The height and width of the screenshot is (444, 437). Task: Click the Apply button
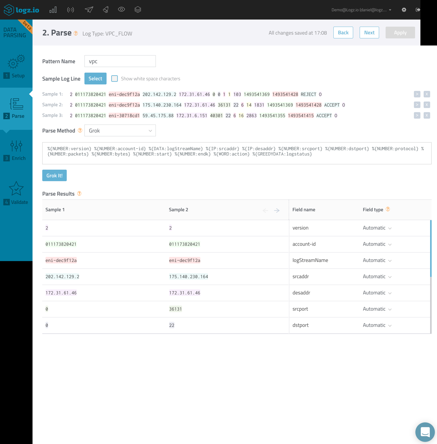[x=400, y=32]
